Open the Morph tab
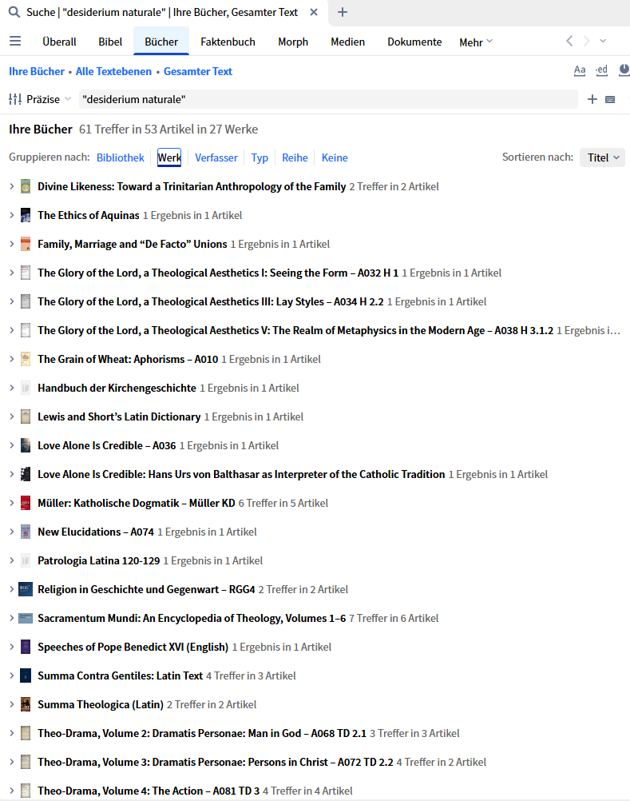Image resolution: width=630 pixels, height=801 pixels. [293, 42]
